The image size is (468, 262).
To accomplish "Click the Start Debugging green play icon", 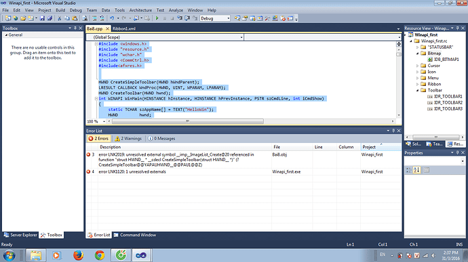I will point(157,18).
